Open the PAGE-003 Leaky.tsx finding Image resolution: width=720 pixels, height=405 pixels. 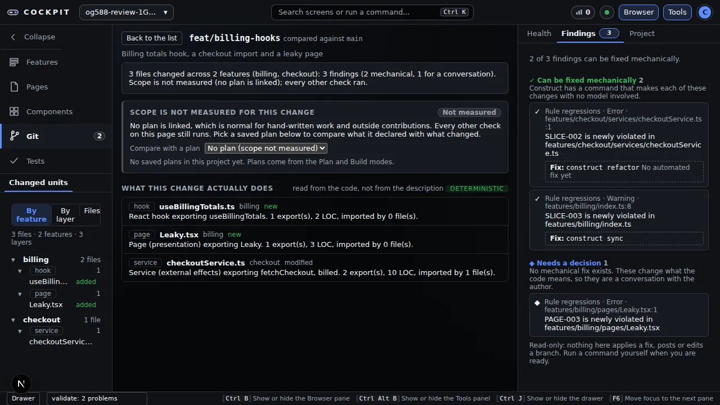619,316
